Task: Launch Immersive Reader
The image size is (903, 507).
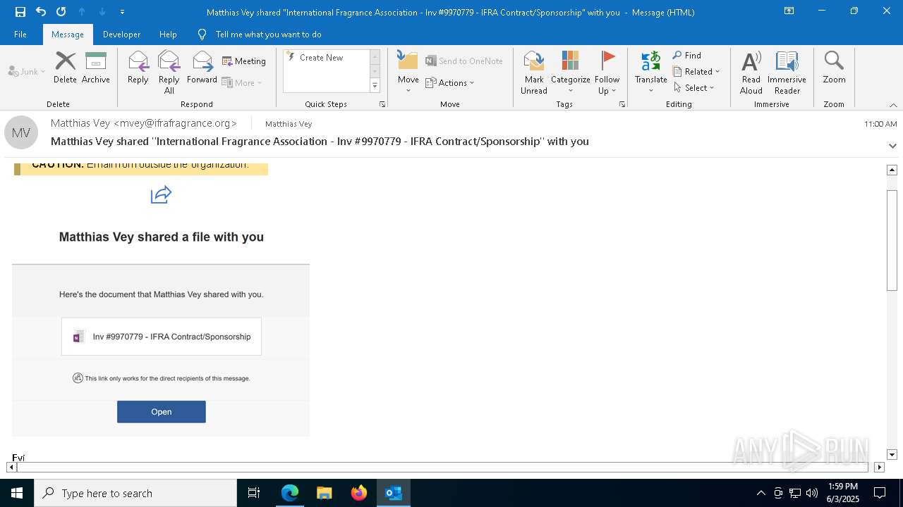Action: tap(787, 72)
